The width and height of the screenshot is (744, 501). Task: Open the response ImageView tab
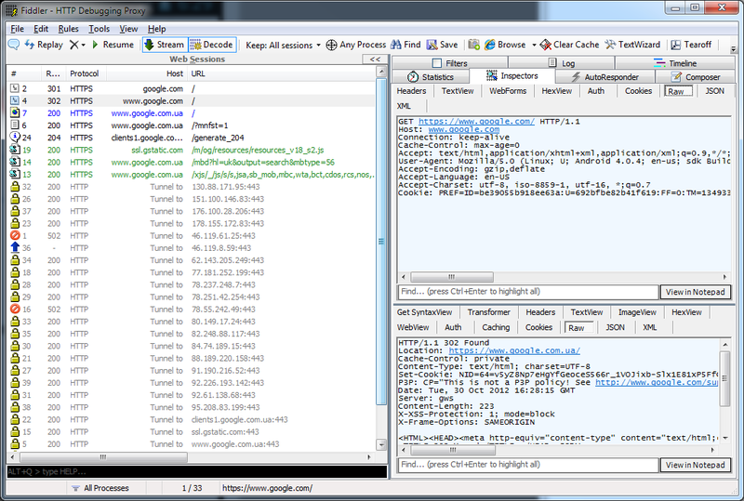(637, 312)
